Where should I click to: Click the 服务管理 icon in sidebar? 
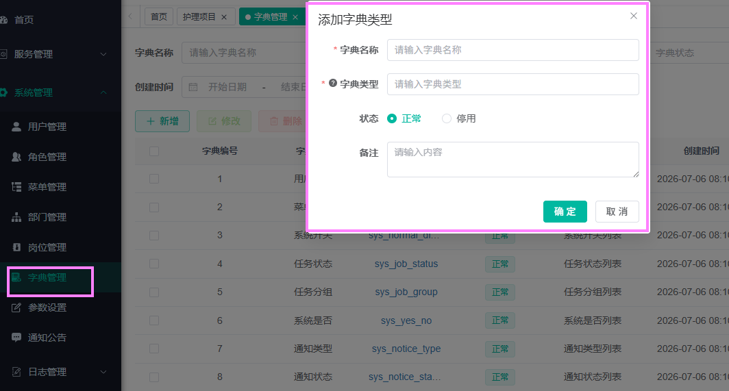point(3,54)
